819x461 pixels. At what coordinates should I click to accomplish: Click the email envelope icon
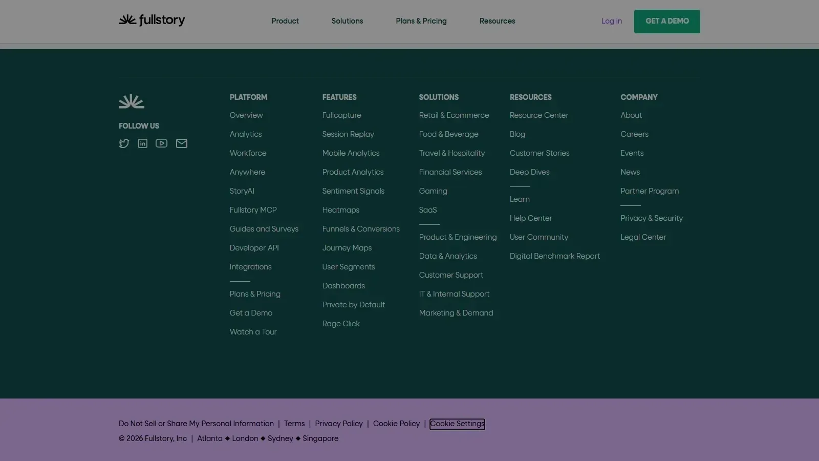(182, 143)
